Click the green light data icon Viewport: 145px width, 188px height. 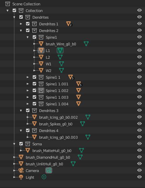coord(44,177)
